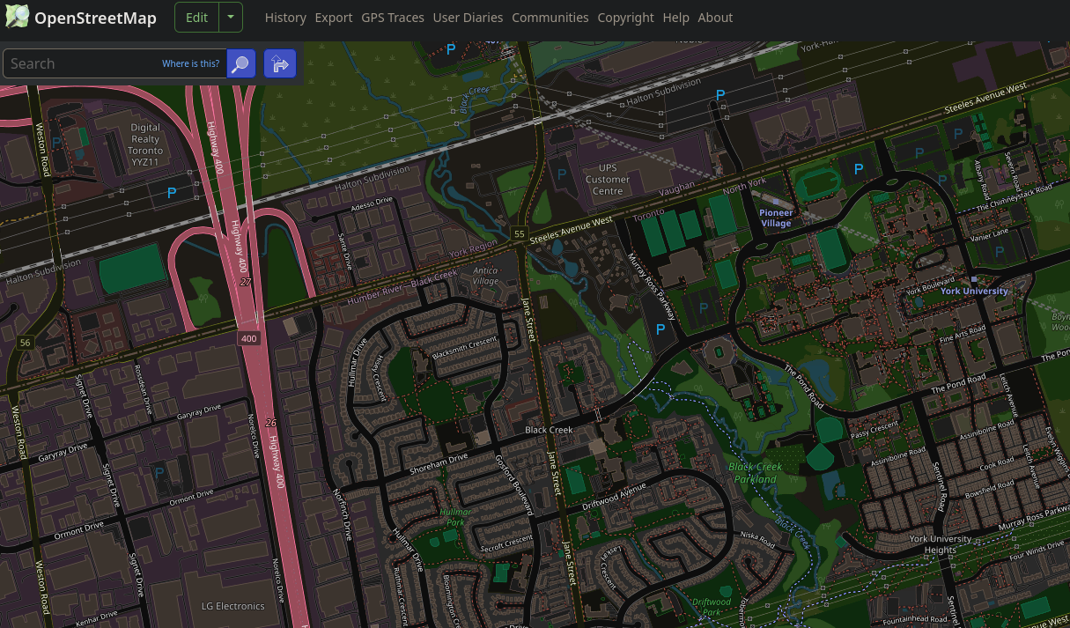
Task: Click the York University link on the map
Action: click(x=973, y=291)
